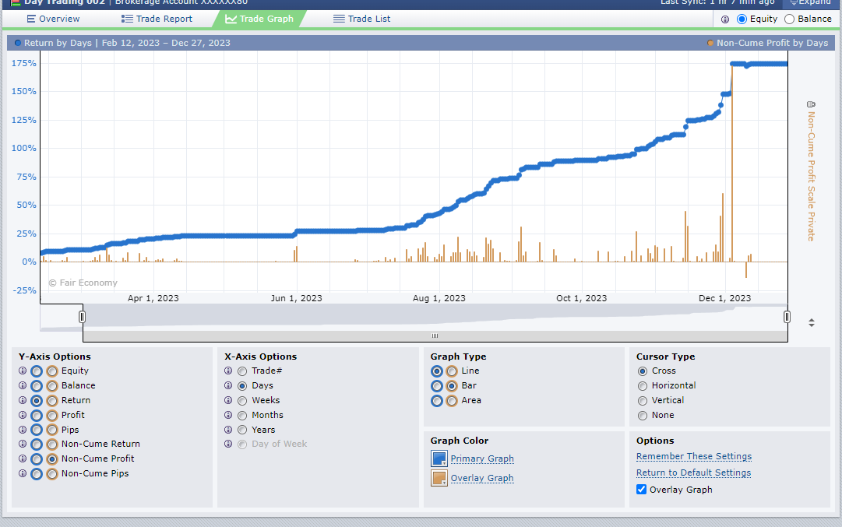The height and width of the screenshot is (527, 842).
Task: Click info icon next to Balance Y-axis option
Action: (23, 385)
